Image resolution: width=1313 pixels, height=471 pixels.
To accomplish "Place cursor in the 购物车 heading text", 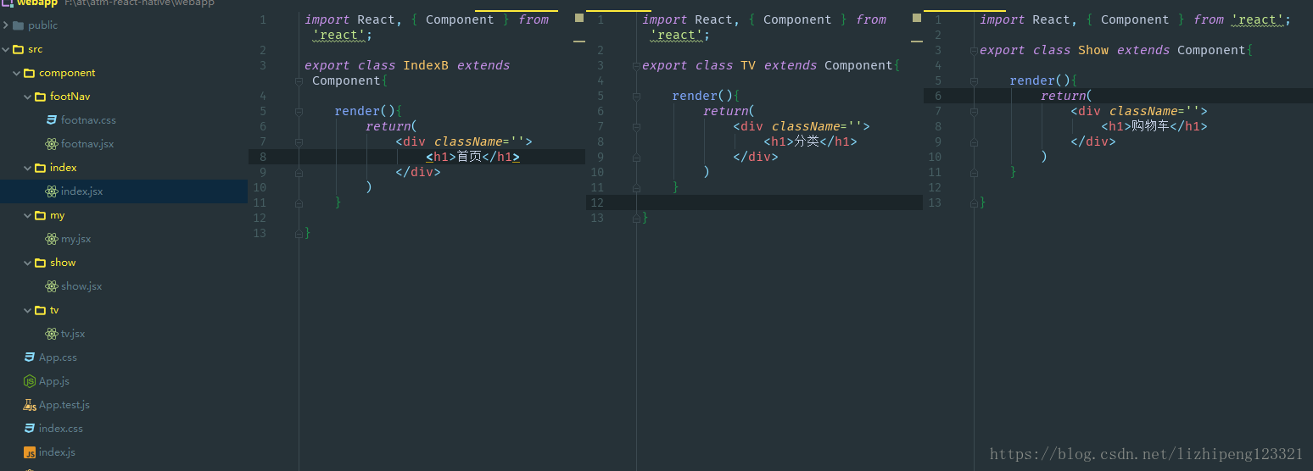I will [1150, 126].
